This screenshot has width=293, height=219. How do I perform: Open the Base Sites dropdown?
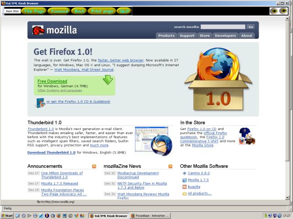(12, 11)
